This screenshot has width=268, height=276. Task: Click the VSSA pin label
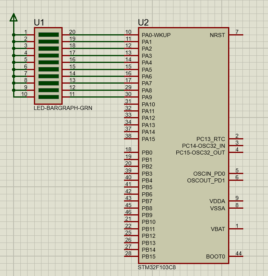click(x=218, y=208)
